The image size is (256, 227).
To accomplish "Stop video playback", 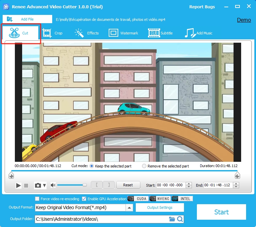I will [x=26, y=186].
